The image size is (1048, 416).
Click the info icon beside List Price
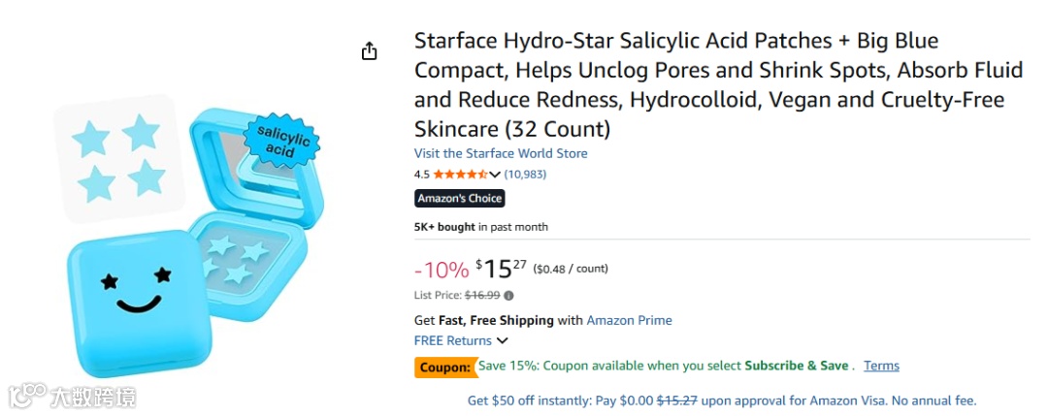coord(509,296)
